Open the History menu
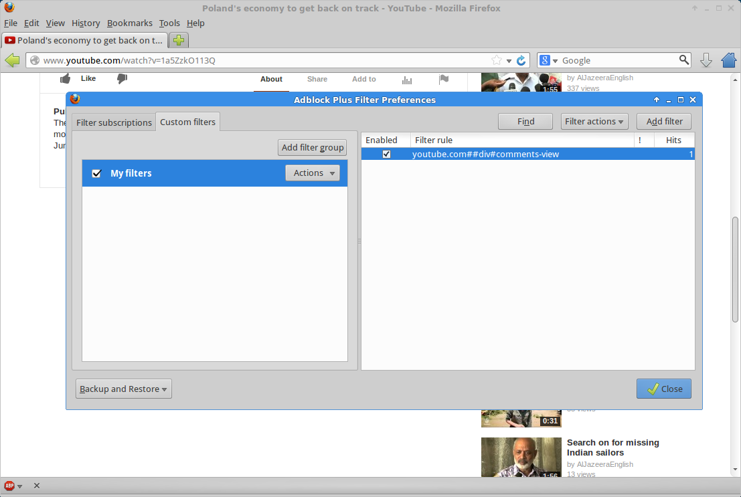The width and height of the screenshot is (741, 497). pos(86,23)
